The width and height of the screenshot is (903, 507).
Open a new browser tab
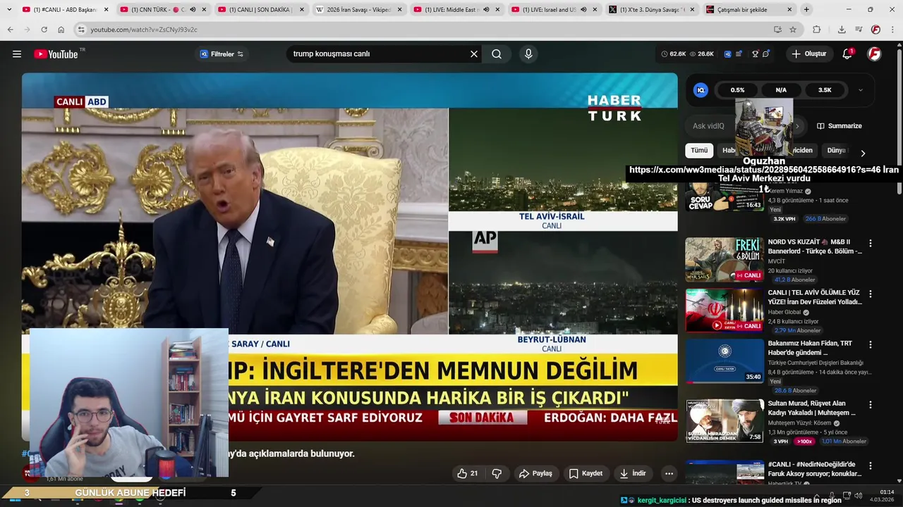[806, 10]
